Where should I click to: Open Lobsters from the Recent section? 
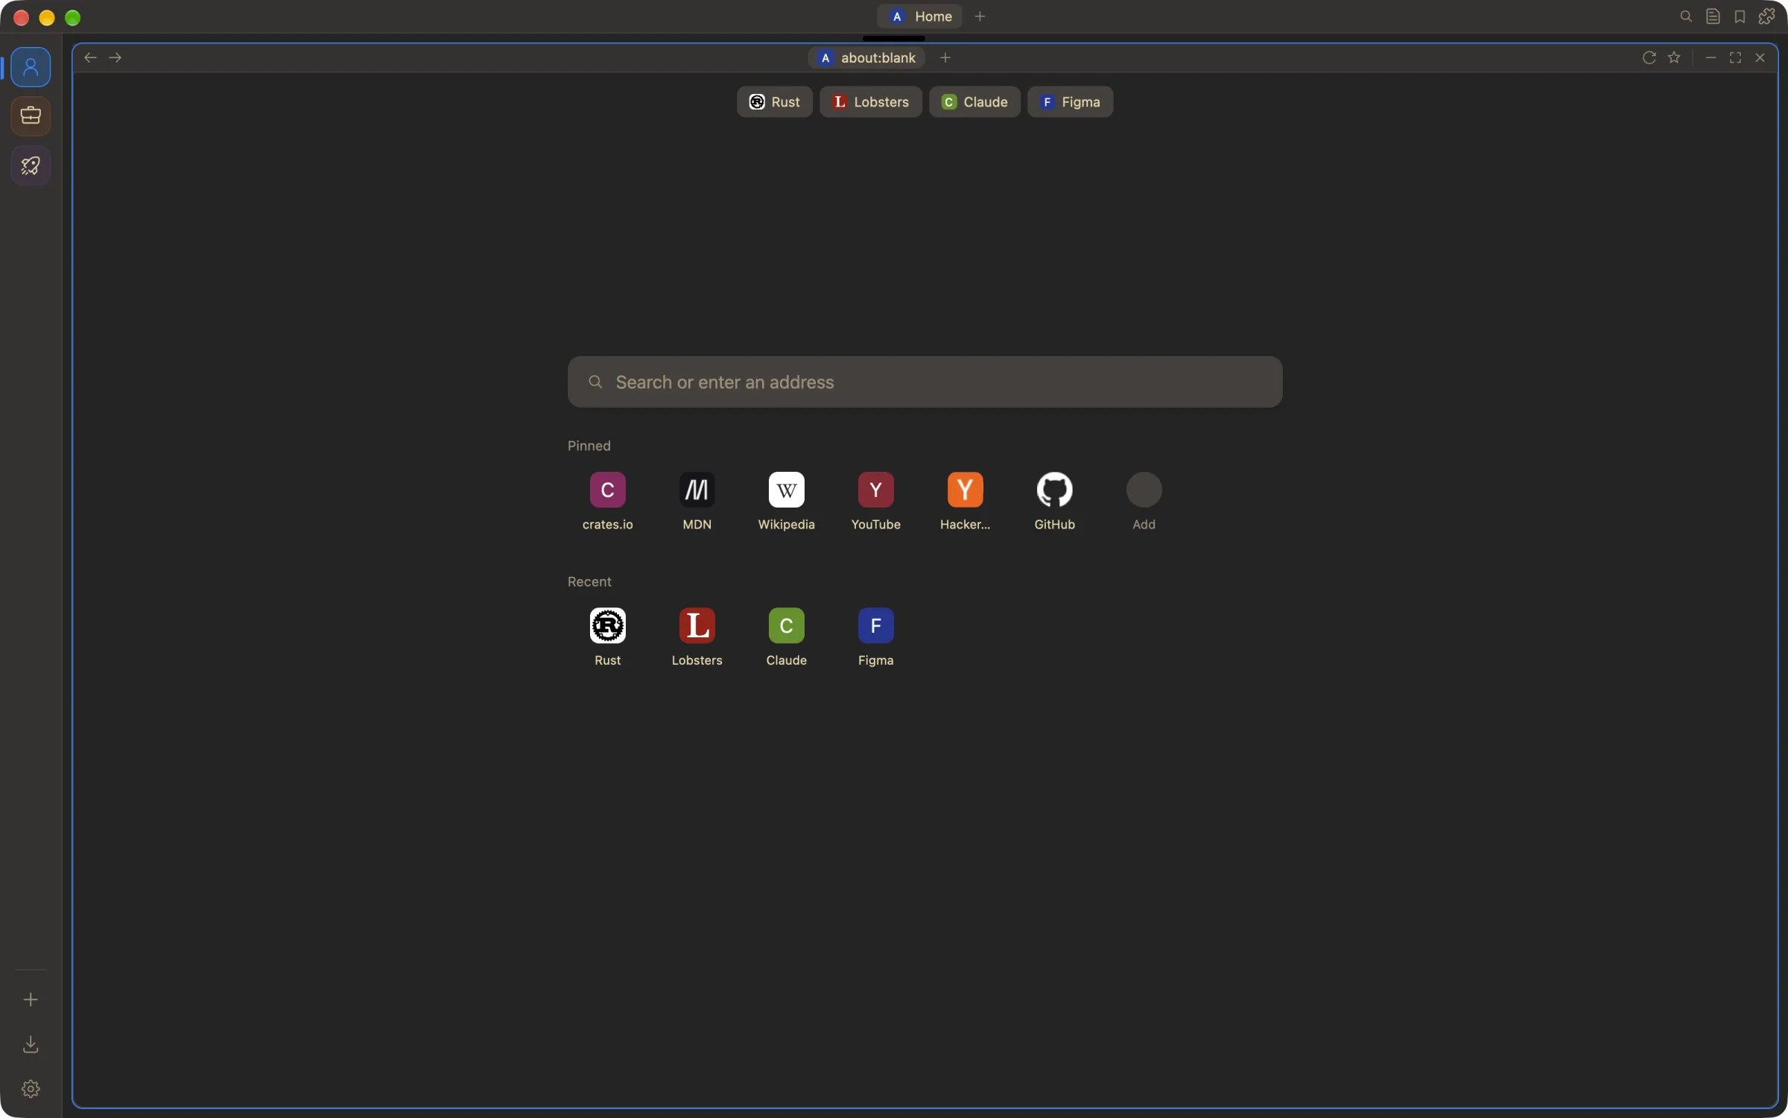[x=697, y=637]
